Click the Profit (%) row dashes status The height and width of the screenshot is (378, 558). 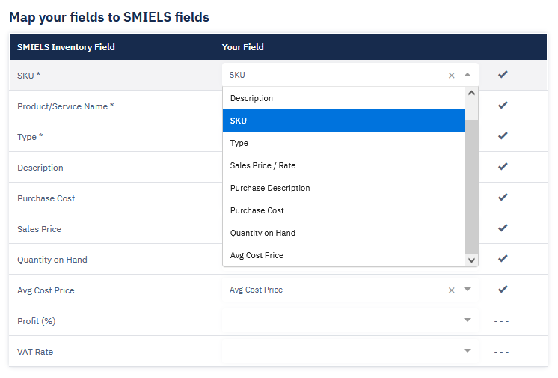coord(501,321)
